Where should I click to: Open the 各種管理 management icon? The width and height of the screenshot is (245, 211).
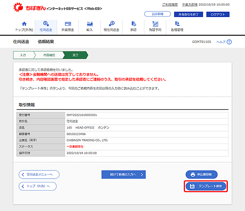tap(177, 24)
